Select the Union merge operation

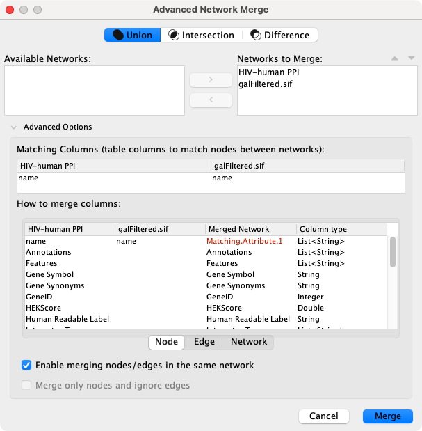click(x=133, y=35)
